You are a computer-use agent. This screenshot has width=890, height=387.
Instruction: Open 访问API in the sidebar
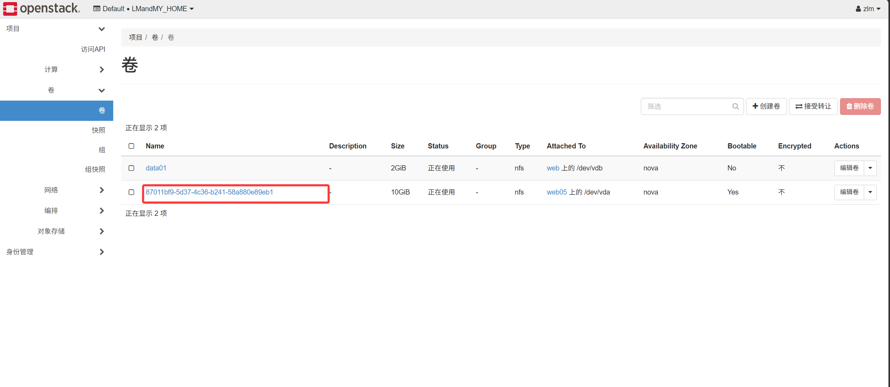(x=93, y=49)
